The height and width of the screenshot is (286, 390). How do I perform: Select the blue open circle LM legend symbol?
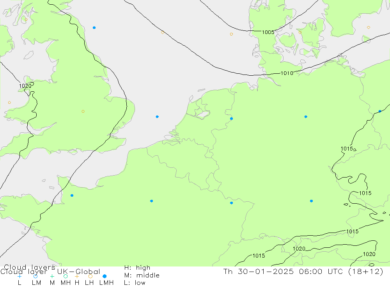[35, 276]
